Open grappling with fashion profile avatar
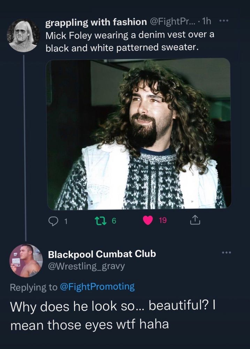Screen dimensions: 250x349 pos(24,36)
